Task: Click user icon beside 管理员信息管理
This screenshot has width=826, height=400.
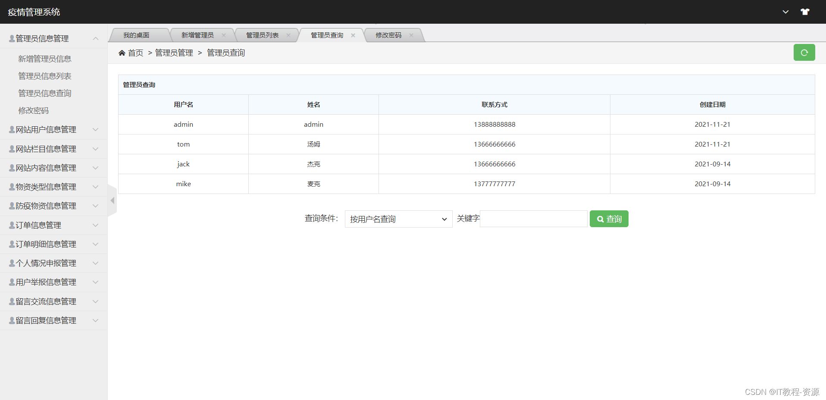Action: click(12, 38)
